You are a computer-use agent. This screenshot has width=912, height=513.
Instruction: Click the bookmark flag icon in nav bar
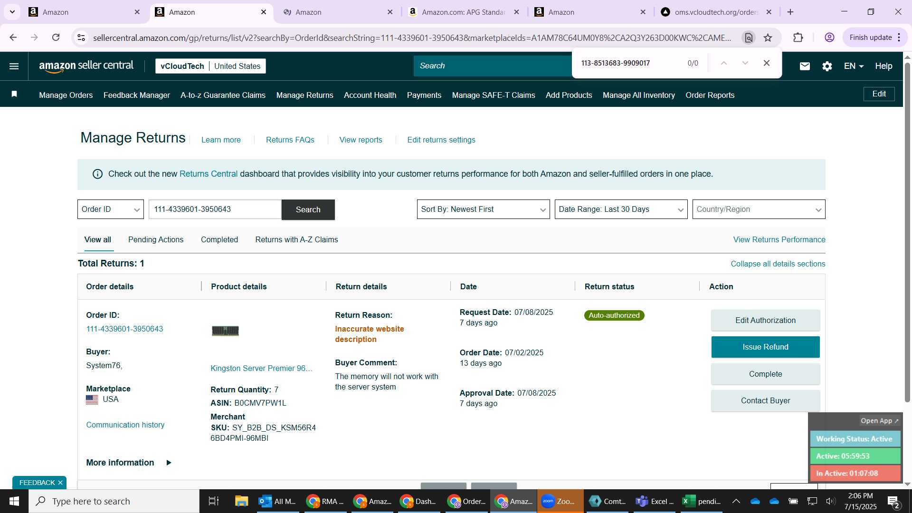pos(14,94)
